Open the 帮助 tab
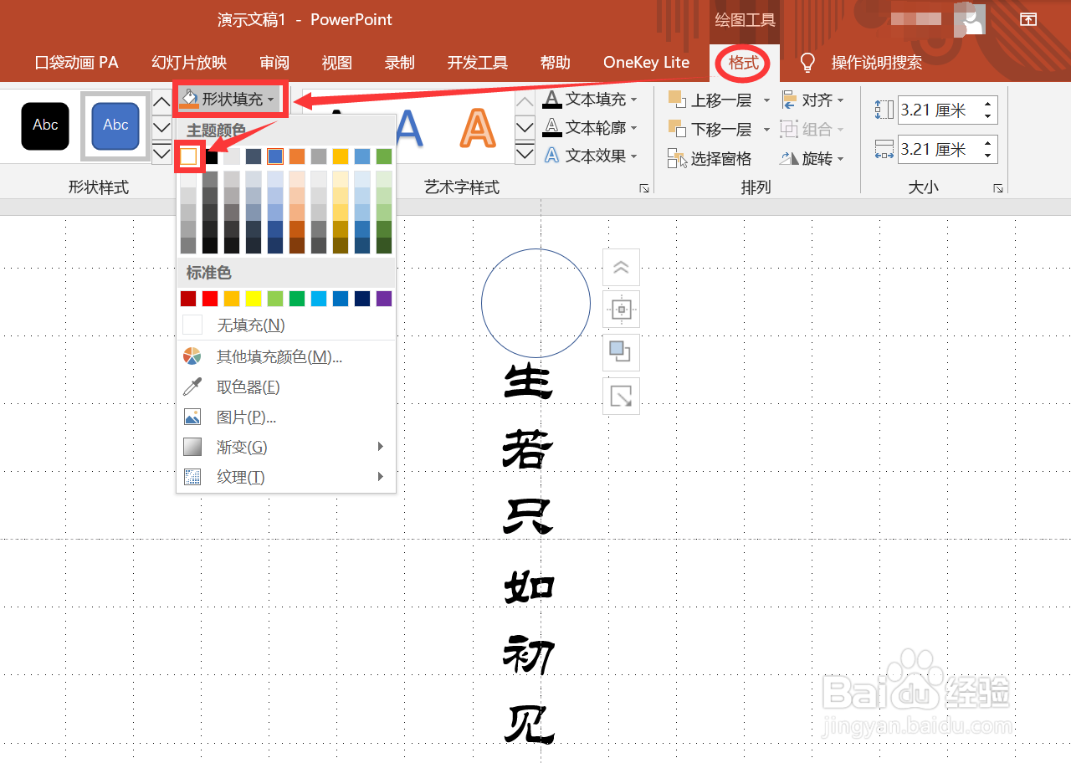The height and width of the screenshot is (763, 1071). click(x=556, y=63)
